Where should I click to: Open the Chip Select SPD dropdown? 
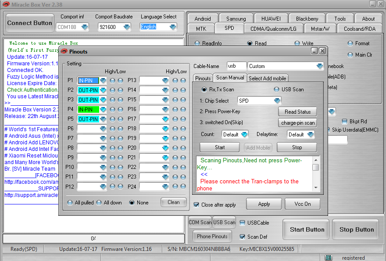tap(277, 101)
